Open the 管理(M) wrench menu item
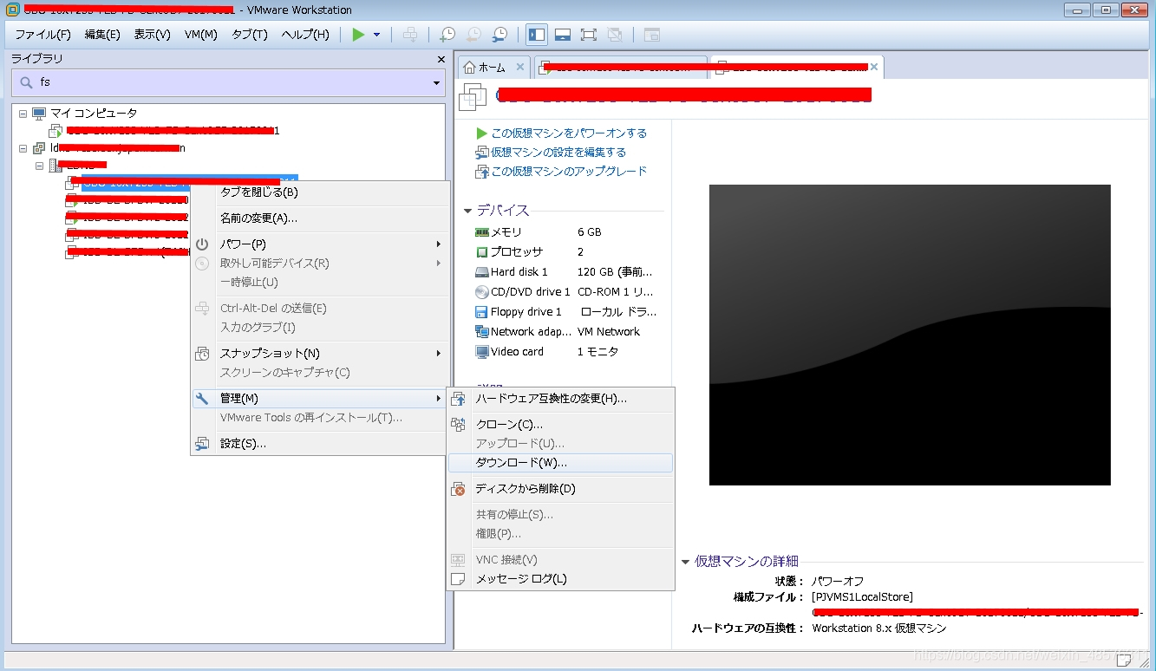Image resolution: width=1156 pixels, height=671 pixels. pos(320,399)
